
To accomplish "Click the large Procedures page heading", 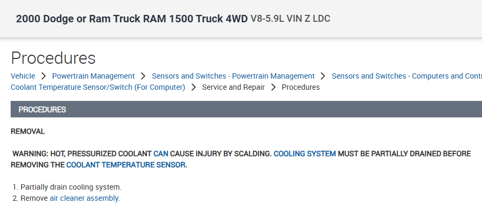I will 53,58.
